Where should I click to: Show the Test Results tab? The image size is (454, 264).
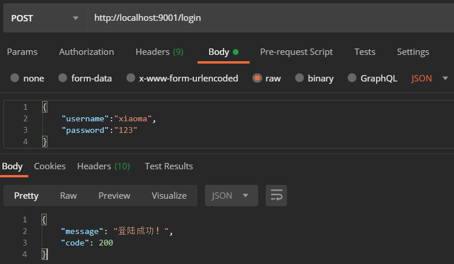tap(169, 166)
